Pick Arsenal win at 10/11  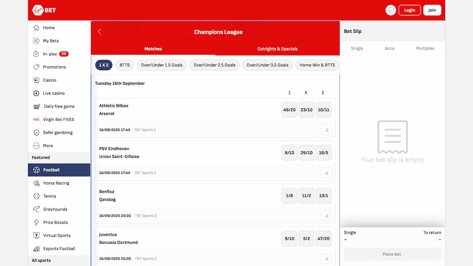[324, 110]
